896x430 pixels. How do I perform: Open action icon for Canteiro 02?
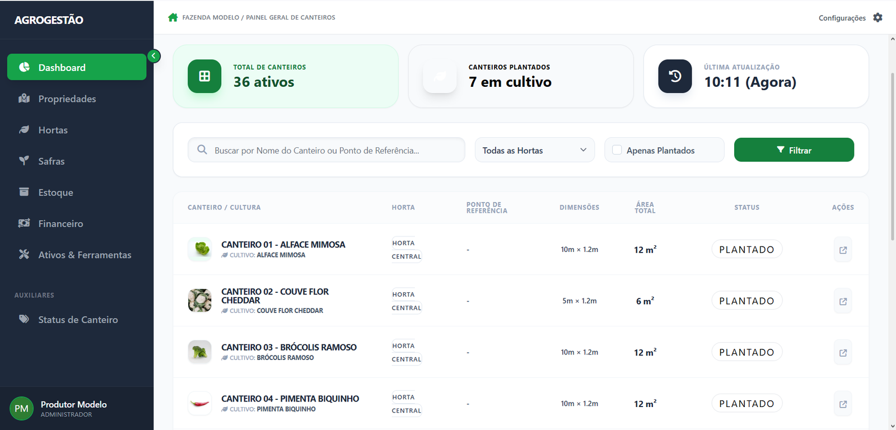[843, 301]
